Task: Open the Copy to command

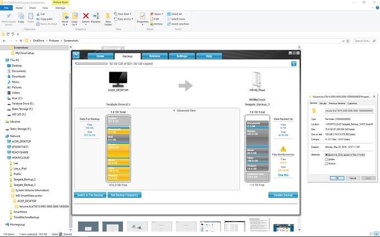Action: [75, 19]
